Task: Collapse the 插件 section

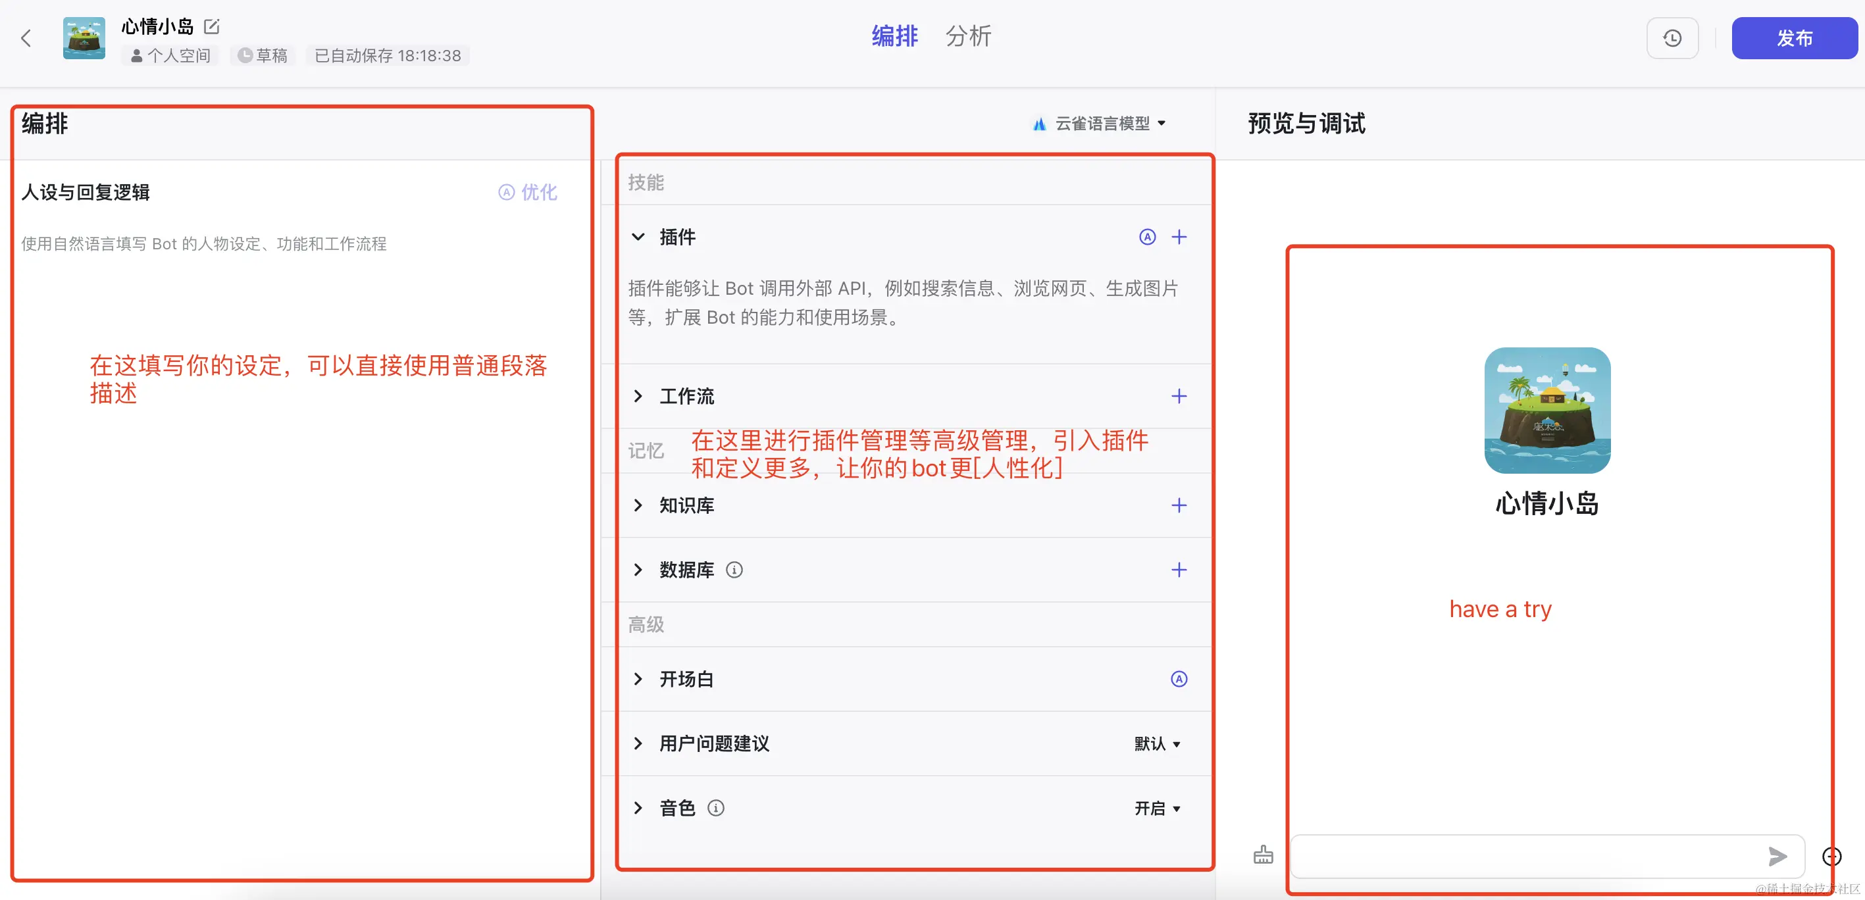Action: pyautogui.click(x=638, y=237)
